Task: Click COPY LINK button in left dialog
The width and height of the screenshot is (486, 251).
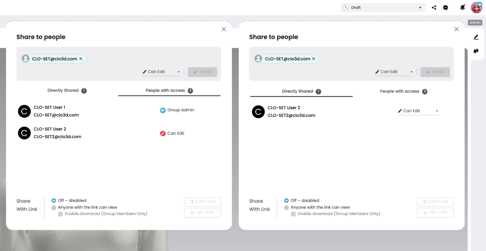Action: point(203,202)
